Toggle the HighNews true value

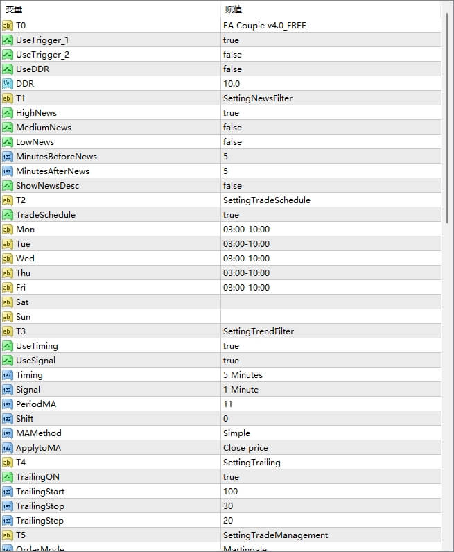click(231, 113)
